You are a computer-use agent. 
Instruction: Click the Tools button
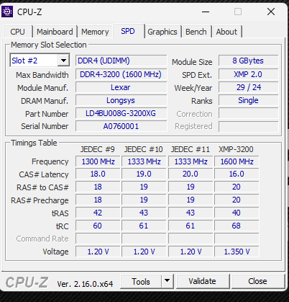click(141, 281)
